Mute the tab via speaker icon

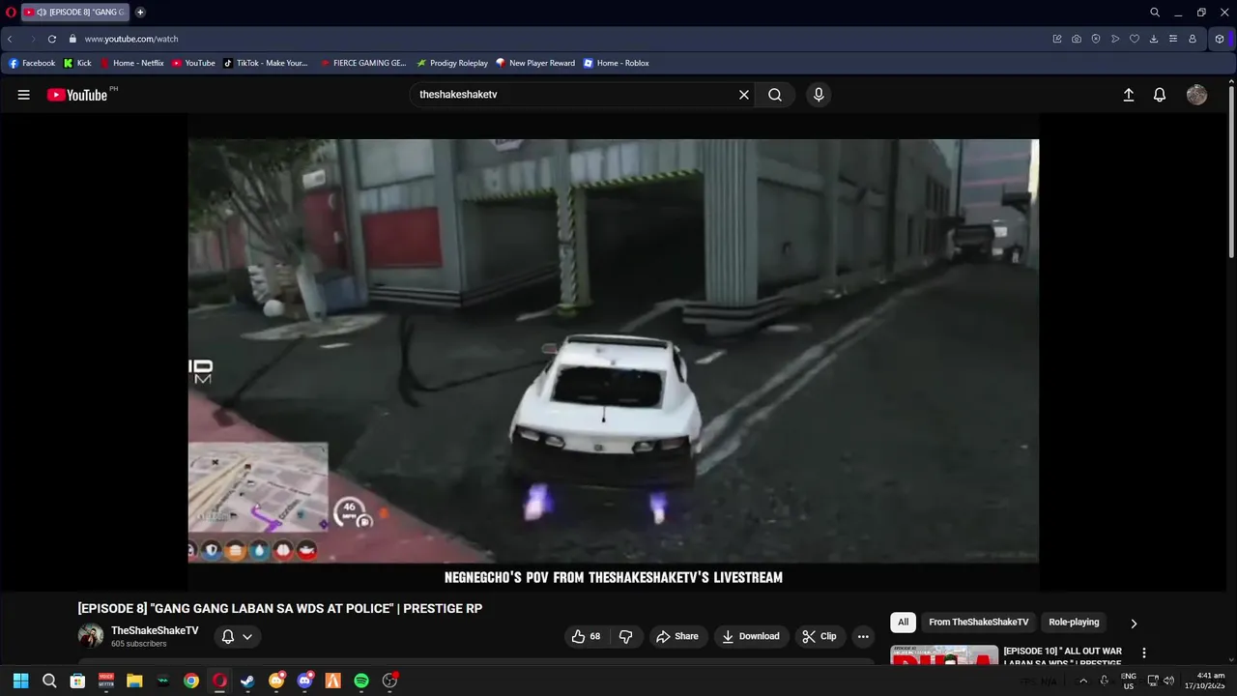point(42,12)
